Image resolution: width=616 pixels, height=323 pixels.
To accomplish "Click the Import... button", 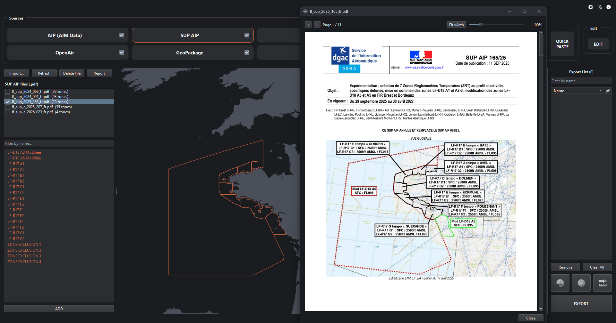I will 17,73.
